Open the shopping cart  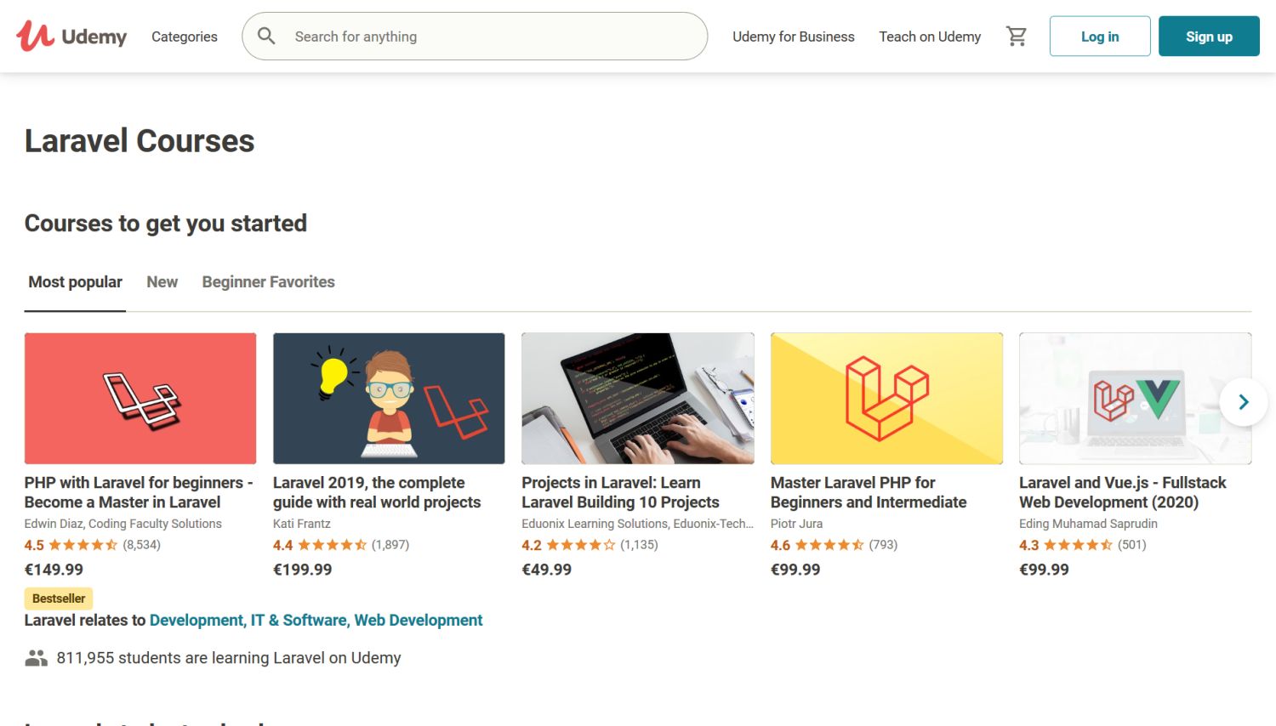click(1016, 37)
